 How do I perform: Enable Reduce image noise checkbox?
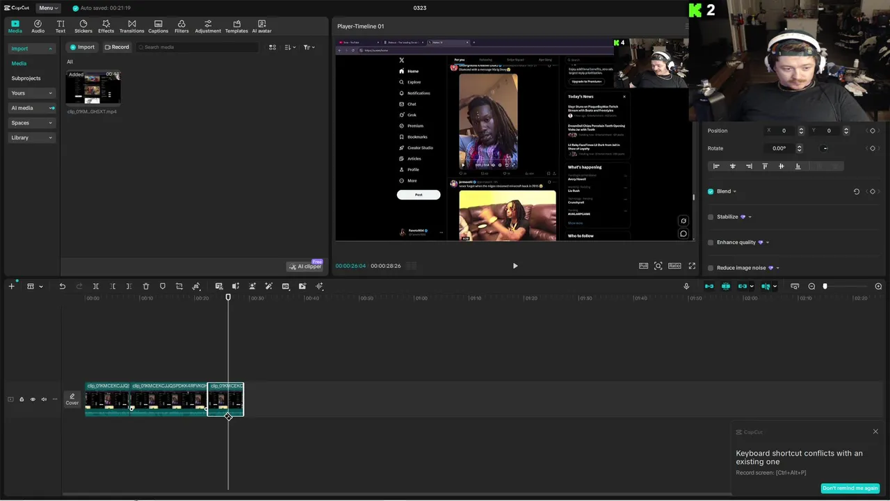click(x=711, y=268)
